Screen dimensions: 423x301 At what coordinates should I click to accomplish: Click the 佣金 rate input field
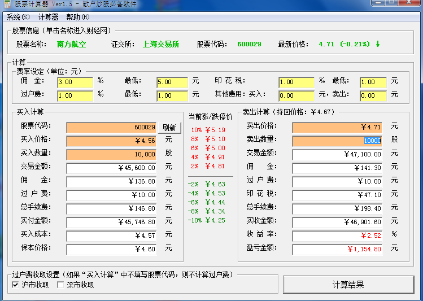click(x=75, y=82)
